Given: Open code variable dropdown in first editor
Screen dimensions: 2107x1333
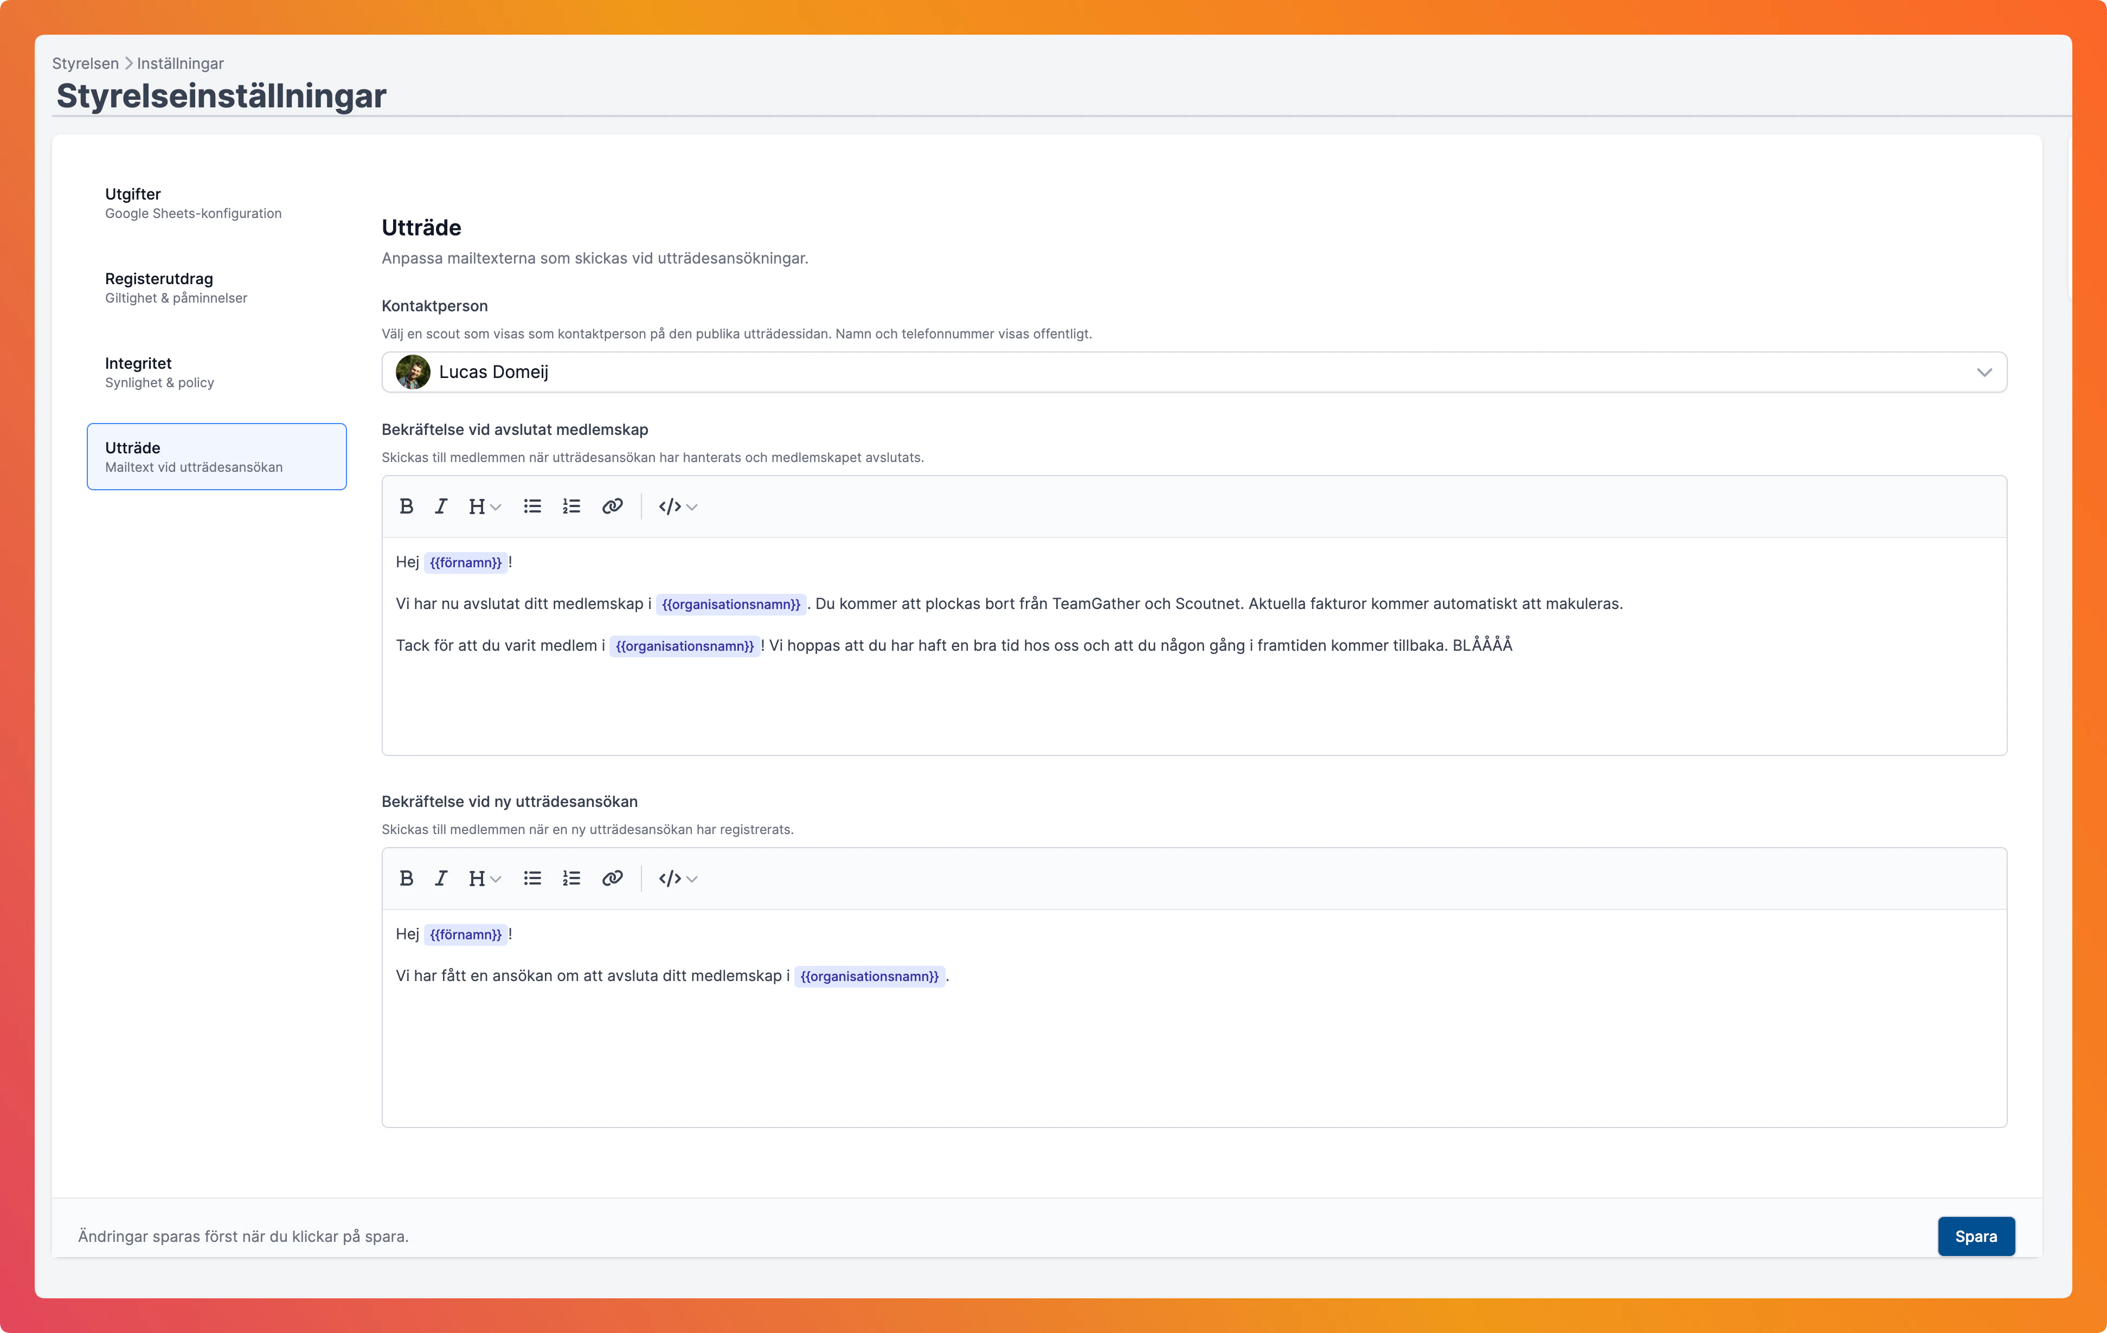Looking at the screenshot, I should tap(677, 507).
